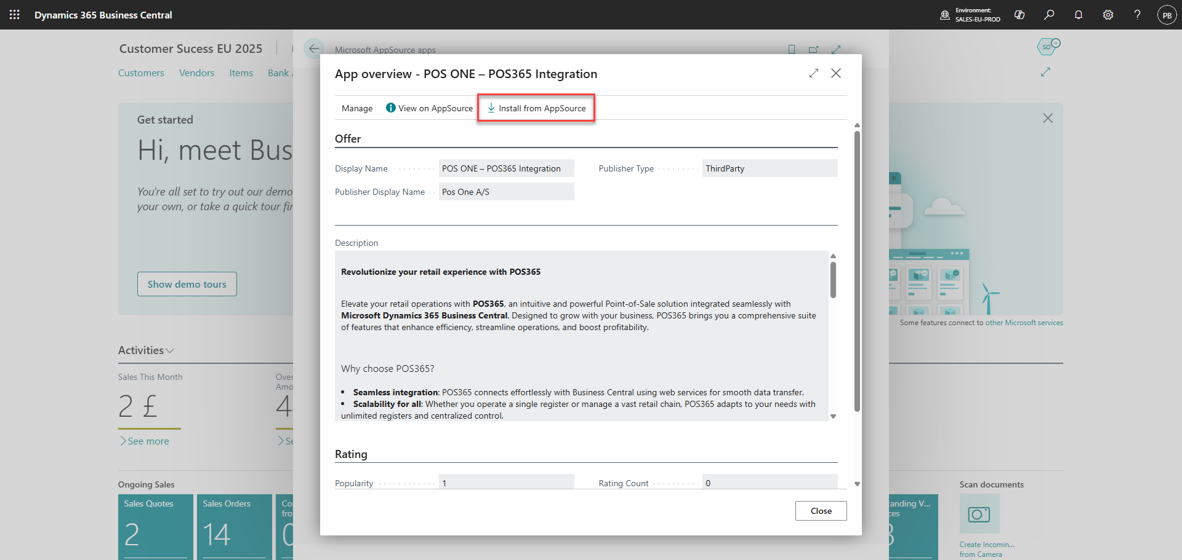The width and height of the screenshot is (1182, 560).
Task: Open notifications bell icon
Action: [1079, 15]
